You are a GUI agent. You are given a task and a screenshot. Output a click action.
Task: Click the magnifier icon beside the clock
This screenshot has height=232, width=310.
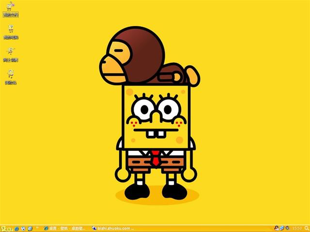click(307, 229)
